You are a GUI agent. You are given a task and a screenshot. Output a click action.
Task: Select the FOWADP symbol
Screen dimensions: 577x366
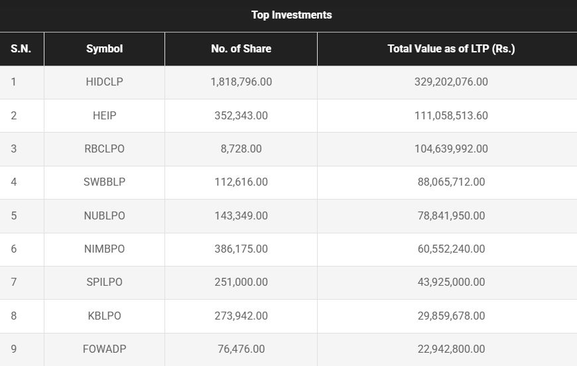tap(104, 349)
